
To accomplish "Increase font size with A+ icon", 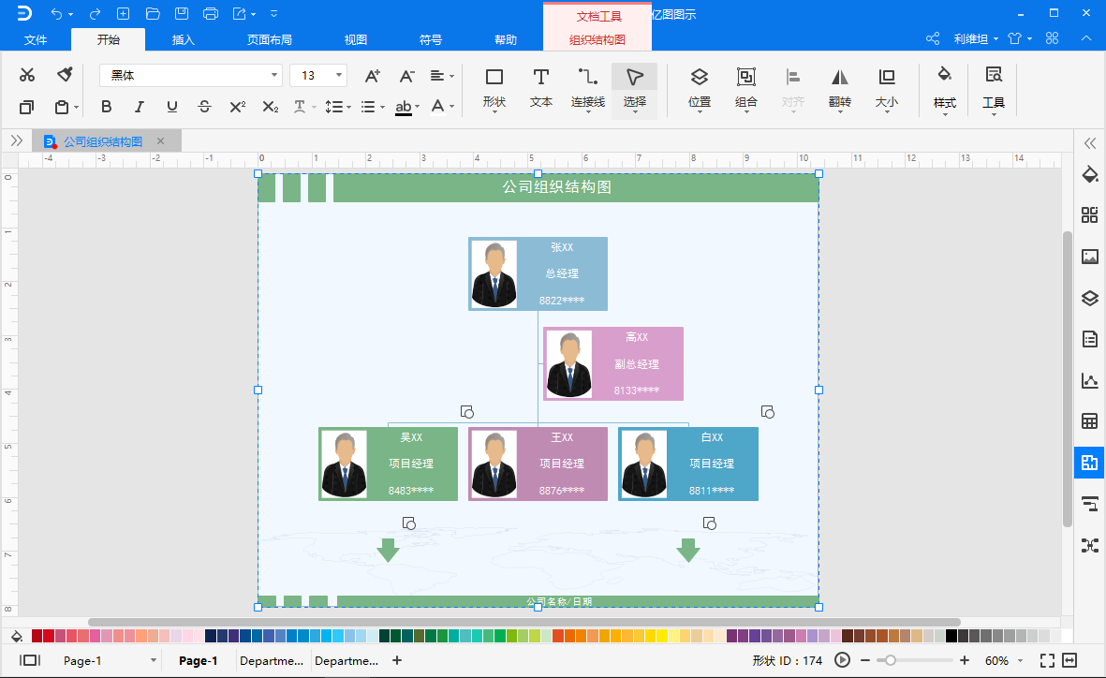I will (x=373, y=76).
